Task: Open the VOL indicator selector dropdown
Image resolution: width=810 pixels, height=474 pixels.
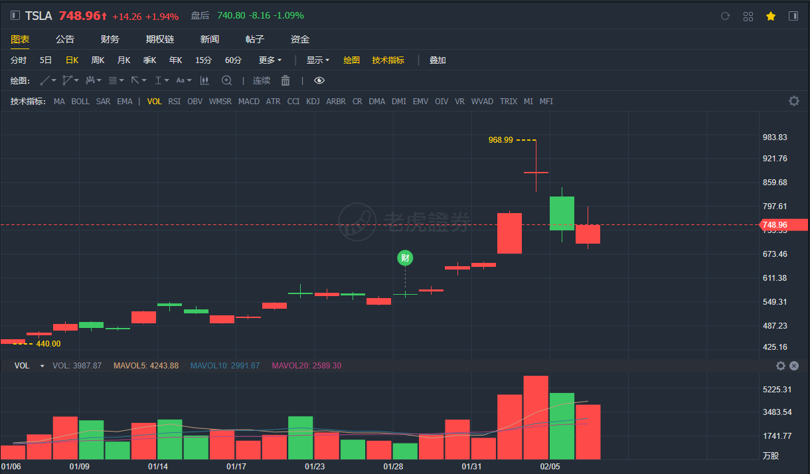Action: [x=42, y=366]
